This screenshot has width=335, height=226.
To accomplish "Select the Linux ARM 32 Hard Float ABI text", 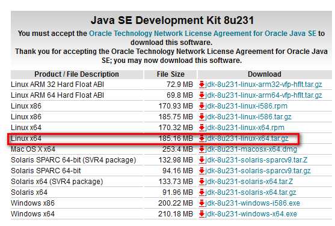I will pyautogui.click(x=57, y=85).
